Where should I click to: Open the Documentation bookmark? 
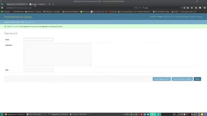(x=125, y=12)
